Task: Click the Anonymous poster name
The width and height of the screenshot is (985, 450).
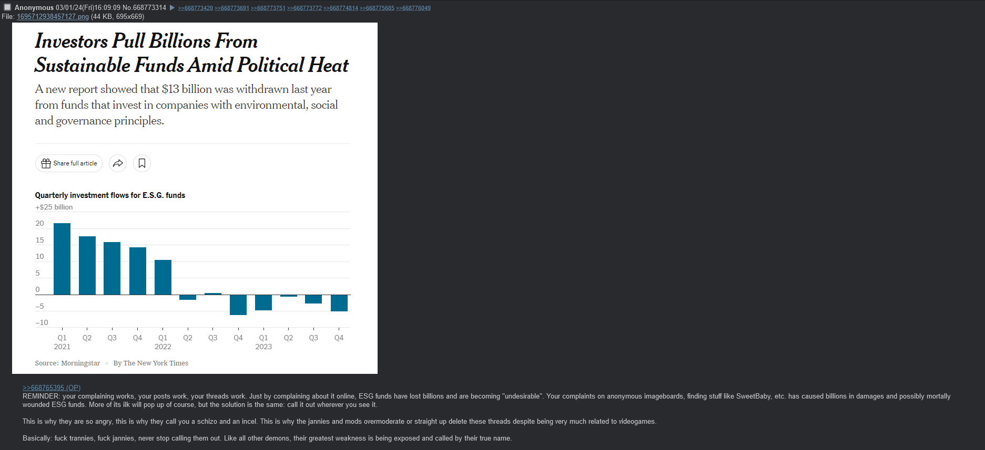Action: pyautogui.click(x=34, y=8)
